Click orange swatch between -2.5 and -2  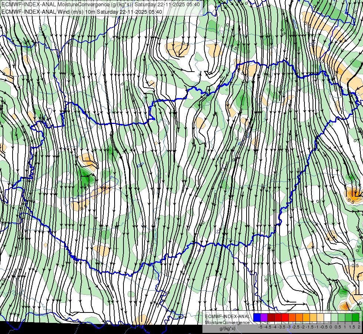pos(299,317)
